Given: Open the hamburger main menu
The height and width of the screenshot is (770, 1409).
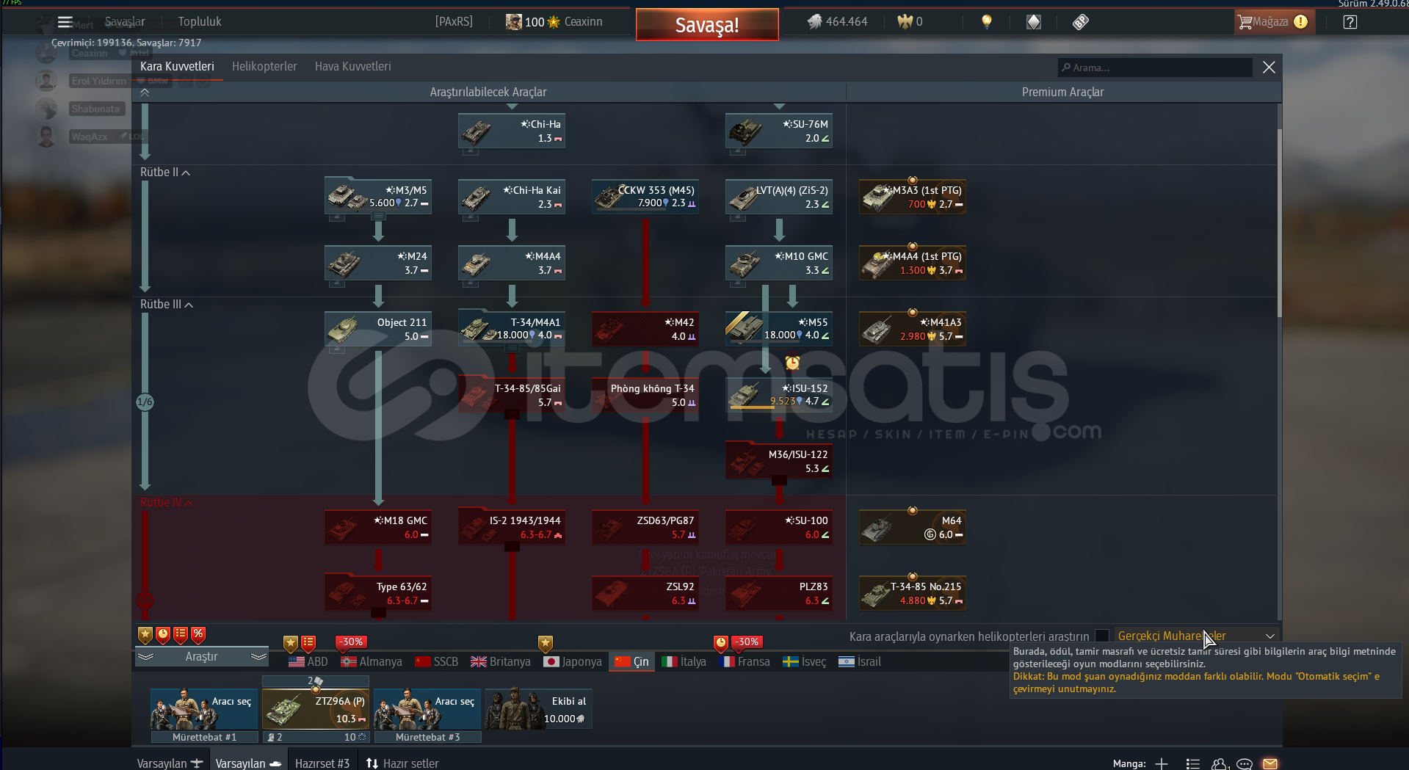Looking at the screenshot, I should (65, 22).
